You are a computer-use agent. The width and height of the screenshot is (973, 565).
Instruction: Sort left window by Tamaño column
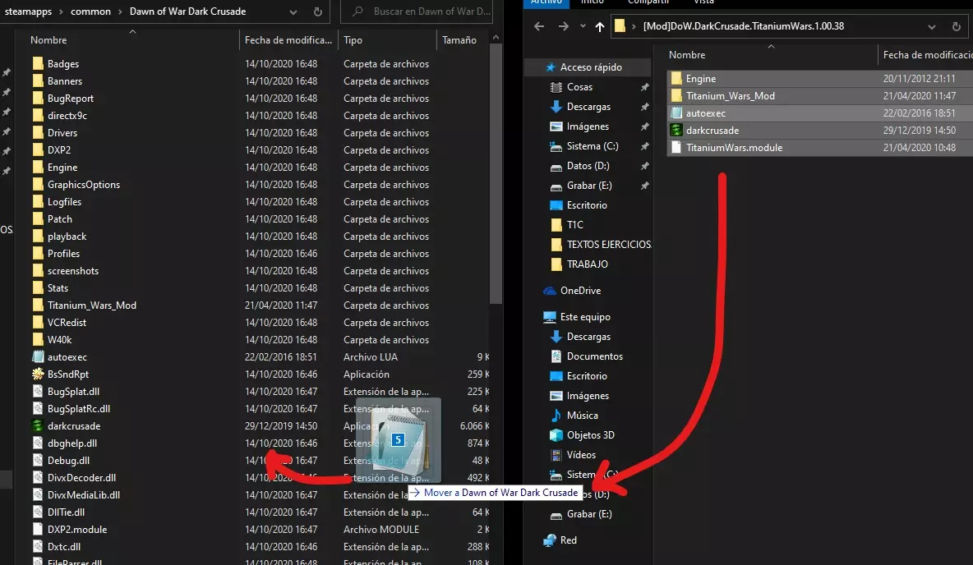click(x=459, y=39)
